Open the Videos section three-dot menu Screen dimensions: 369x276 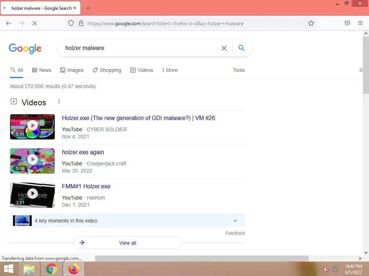(x=59, y=101)
